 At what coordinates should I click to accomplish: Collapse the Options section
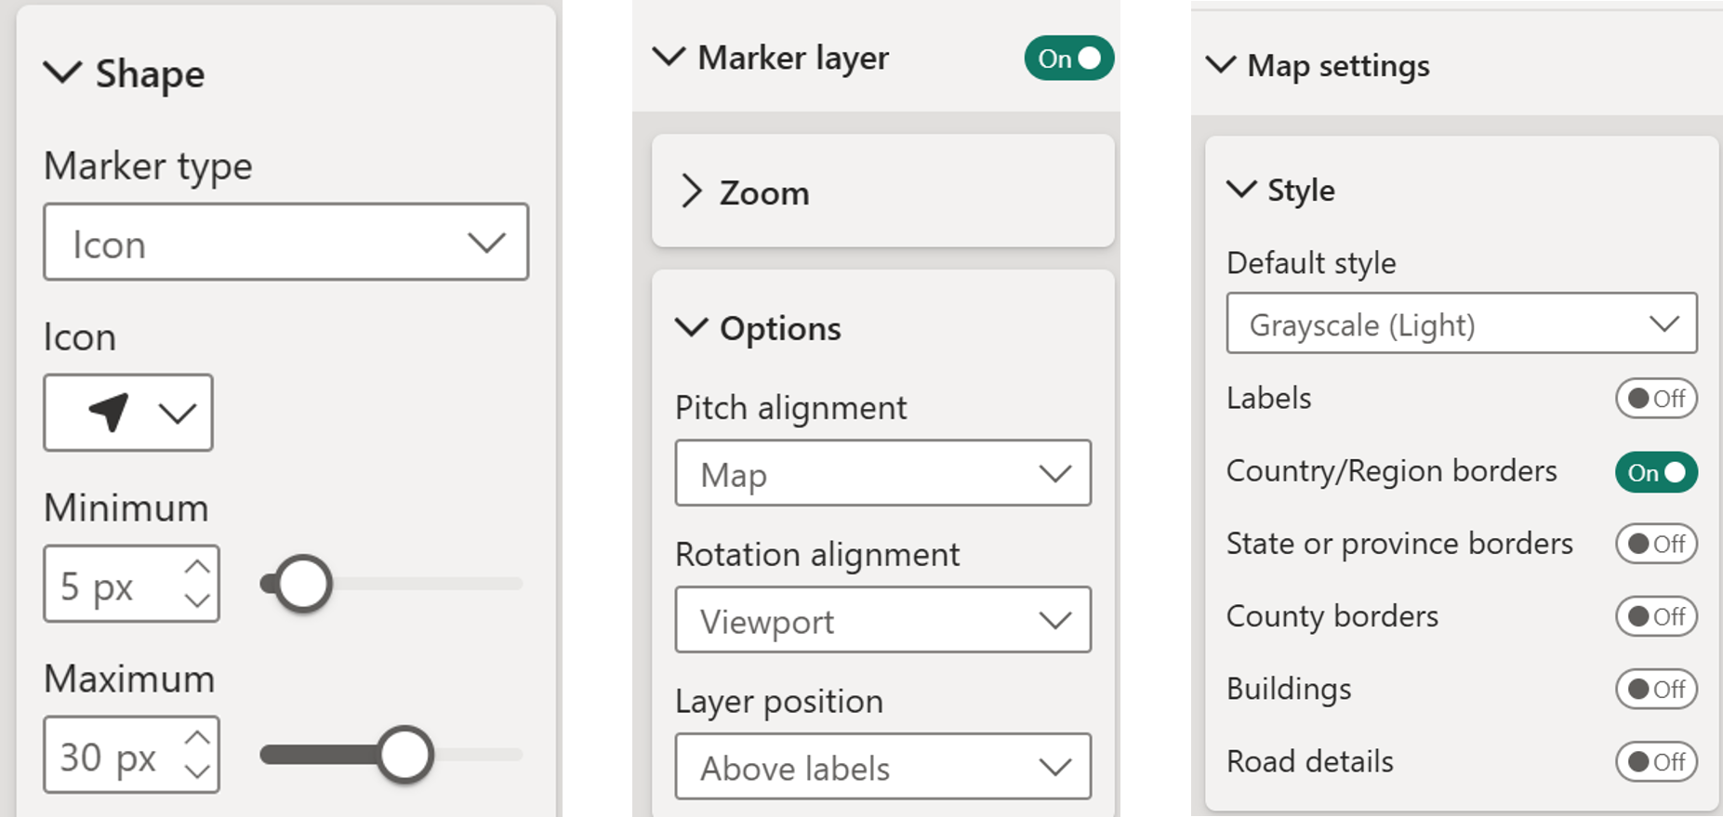[x=691, y=328]
